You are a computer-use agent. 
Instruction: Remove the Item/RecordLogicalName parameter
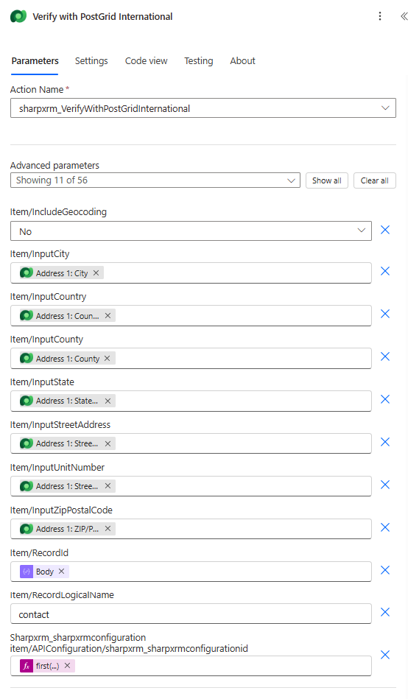[x=385, y=613]
